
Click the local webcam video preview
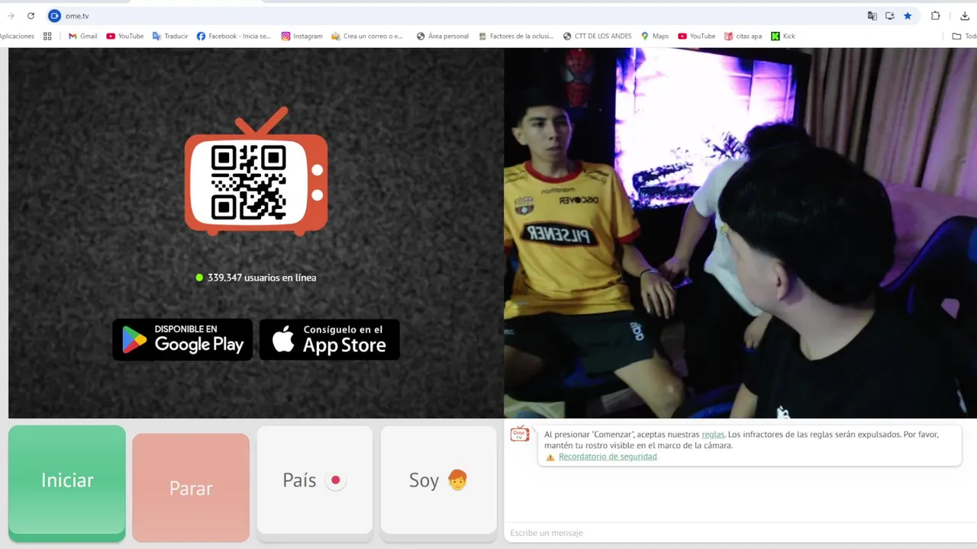(740, 233)
